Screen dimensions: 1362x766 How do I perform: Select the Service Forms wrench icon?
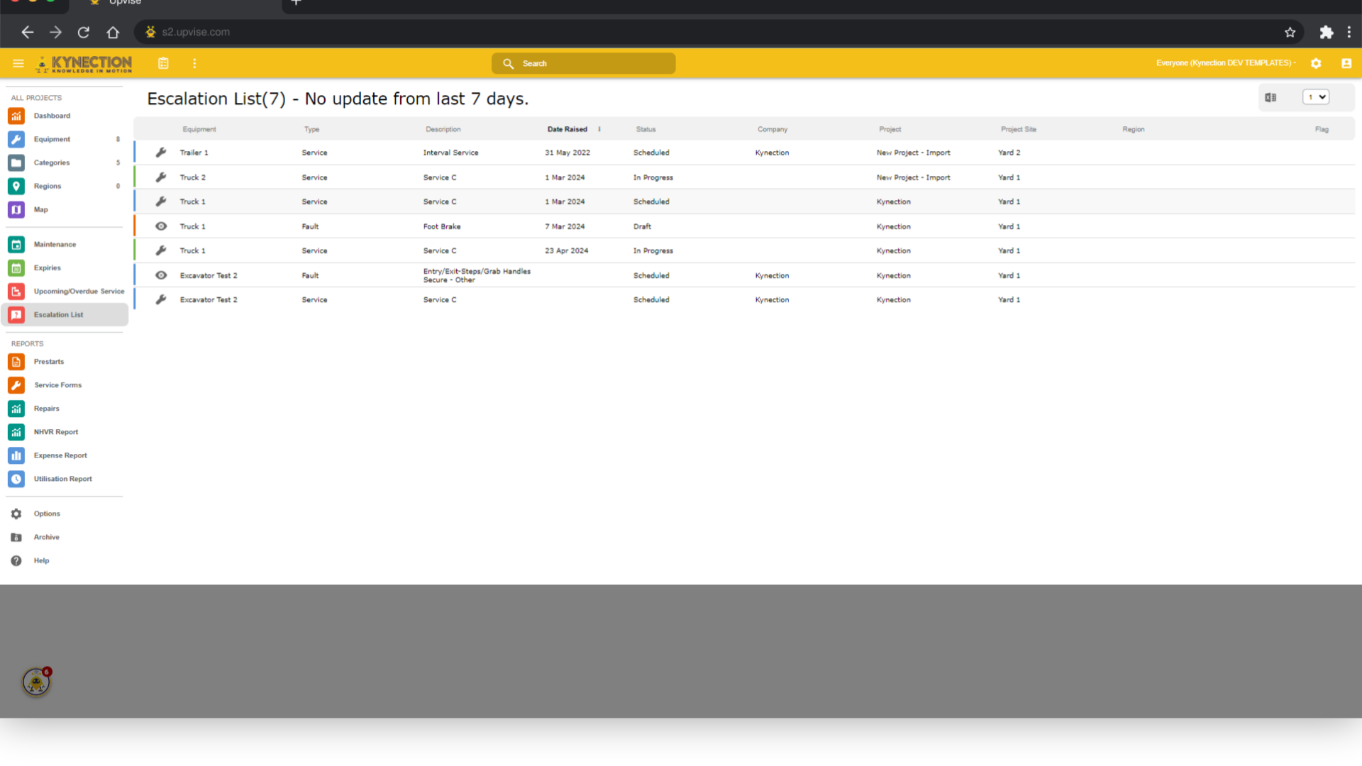click(16, 384)
